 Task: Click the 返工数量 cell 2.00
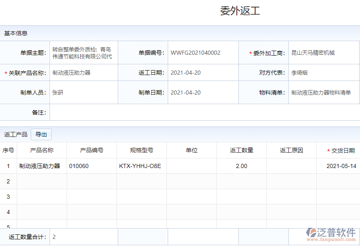(241, 166)
